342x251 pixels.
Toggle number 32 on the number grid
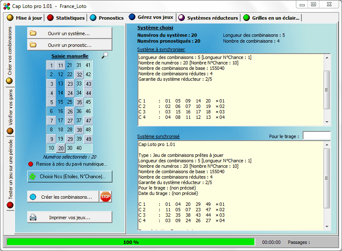coord(79,74)
